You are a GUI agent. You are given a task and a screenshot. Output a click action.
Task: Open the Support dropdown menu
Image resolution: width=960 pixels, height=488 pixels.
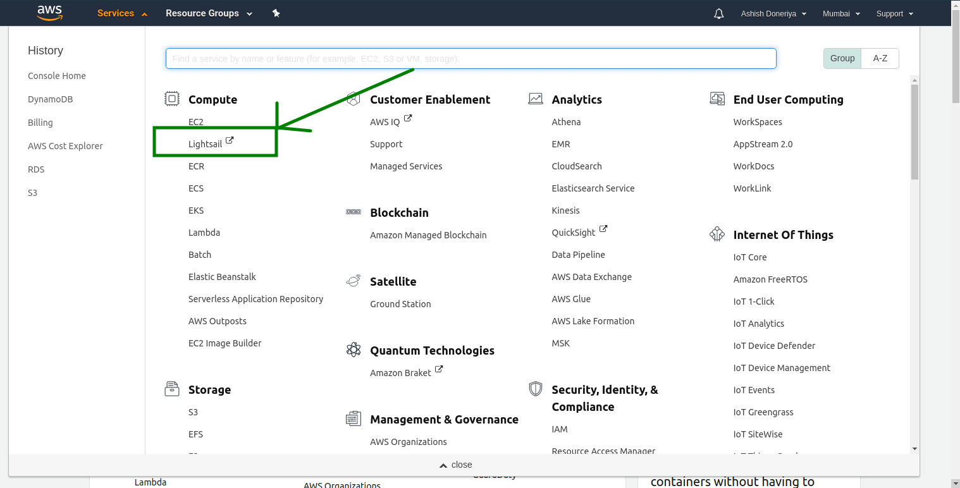895,14
